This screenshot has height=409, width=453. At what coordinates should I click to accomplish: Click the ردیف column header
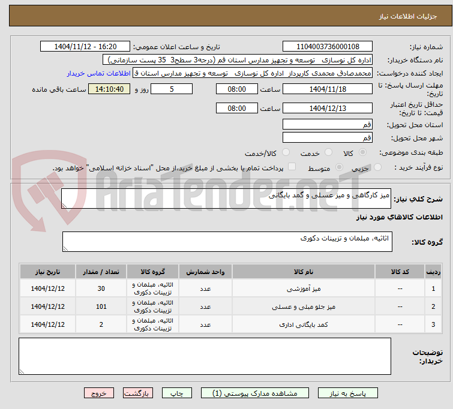coord(433,272)
